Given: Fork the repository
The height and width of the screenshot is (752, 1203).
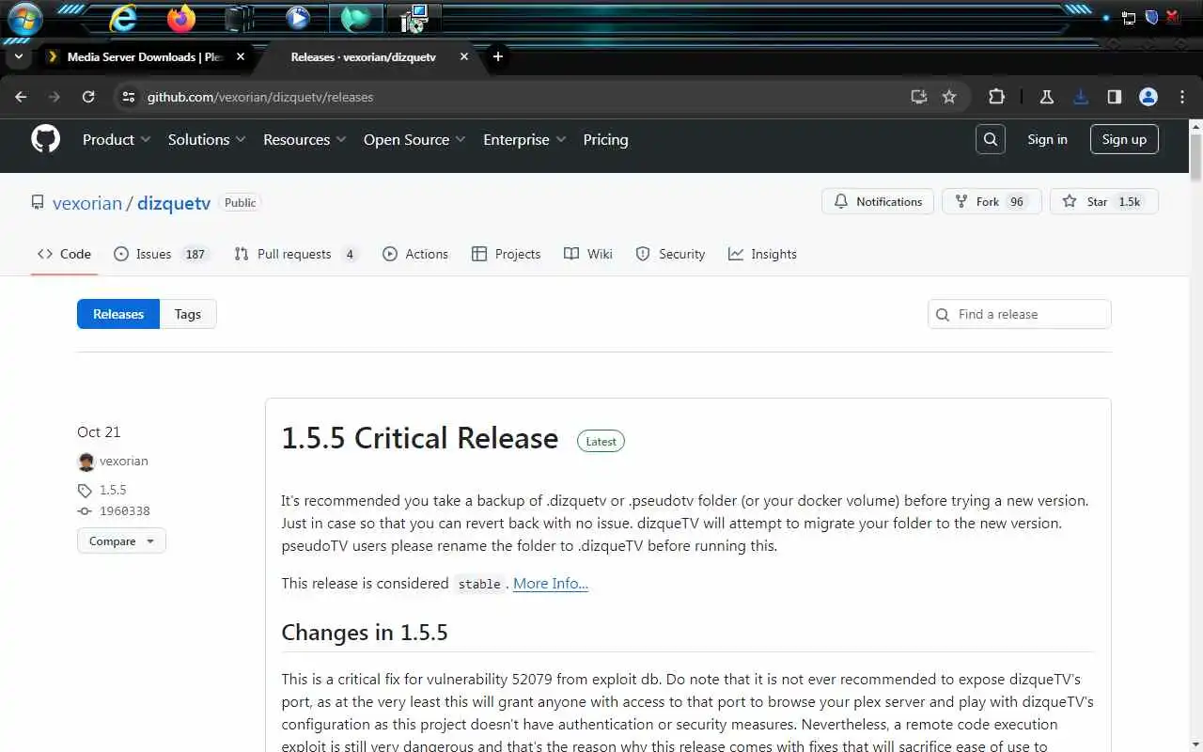Looking at the screenshot, I should 992,201.
